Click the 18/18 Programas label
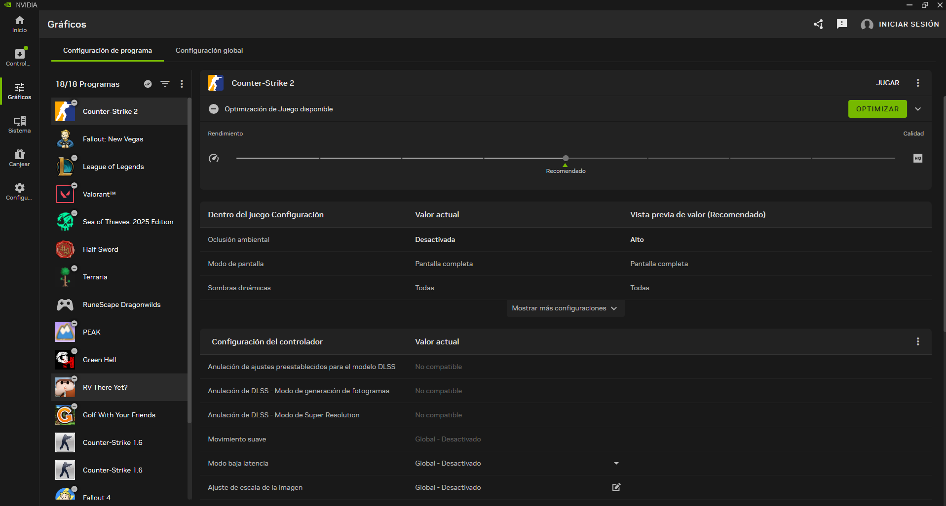Viewport: 946px width, 506px height. click(87, 84)
